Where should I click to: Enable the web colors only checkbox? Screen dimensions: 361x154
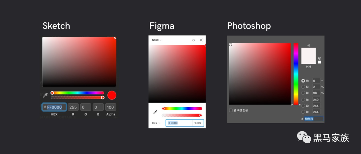231,110
